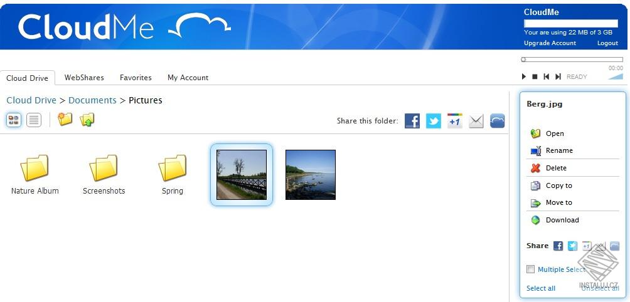Open the Cloud Drive tab
This screenshot has height=302, width=630.
point(28,78)
